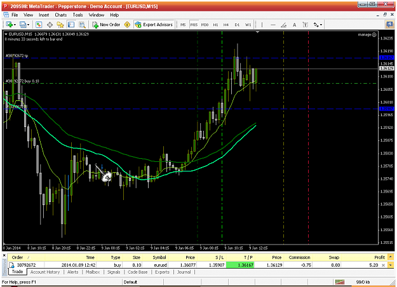397x287 pixels.
Task: Select the vertical line drawing tool
Action: 262,25
